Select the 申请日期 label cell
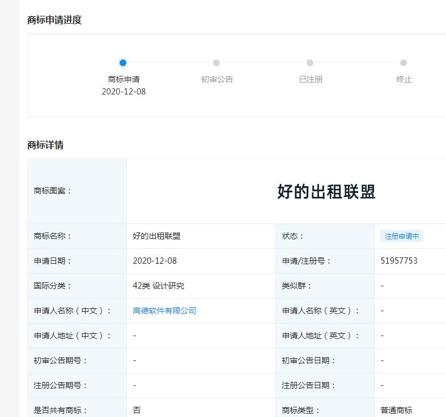The width and height of the screenshot is (446, 417). coord(77,261)
